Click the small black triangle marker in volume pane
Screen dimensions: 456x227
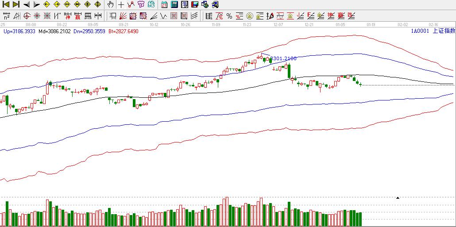pyautogui.click(x=398, y=198)
